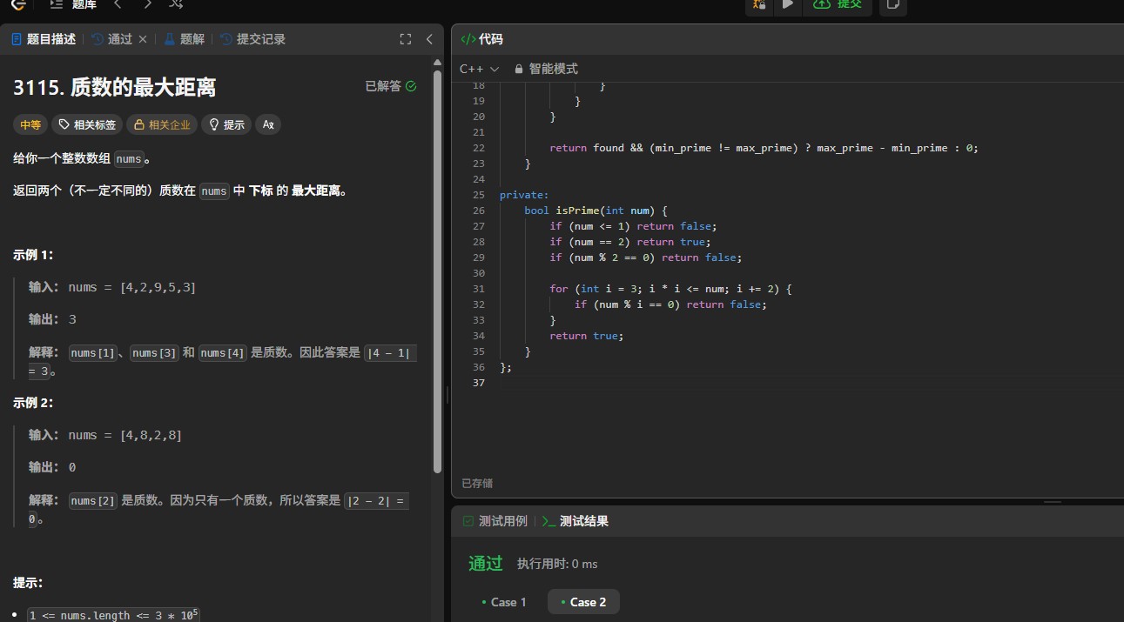
Task: Click the isPrime function definition line
Action: click(596, 211)
